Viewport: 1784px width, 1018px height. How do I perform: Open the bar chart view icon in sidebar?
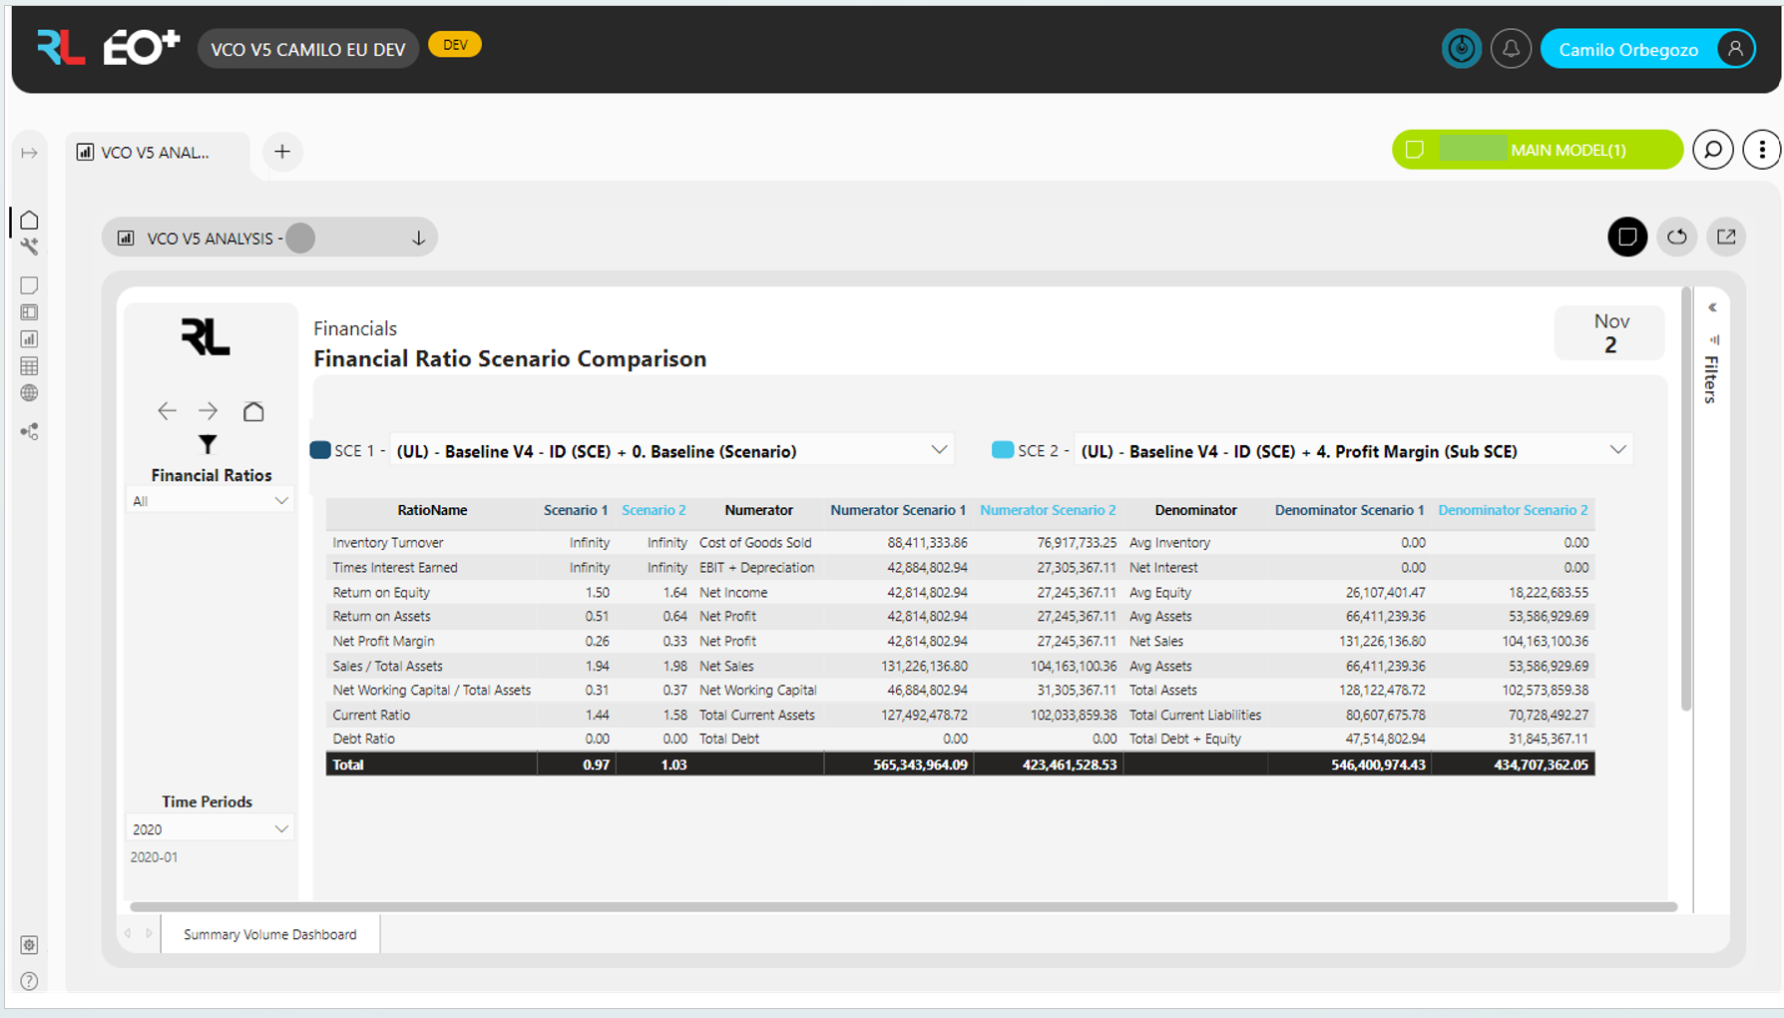coord(29,338)
